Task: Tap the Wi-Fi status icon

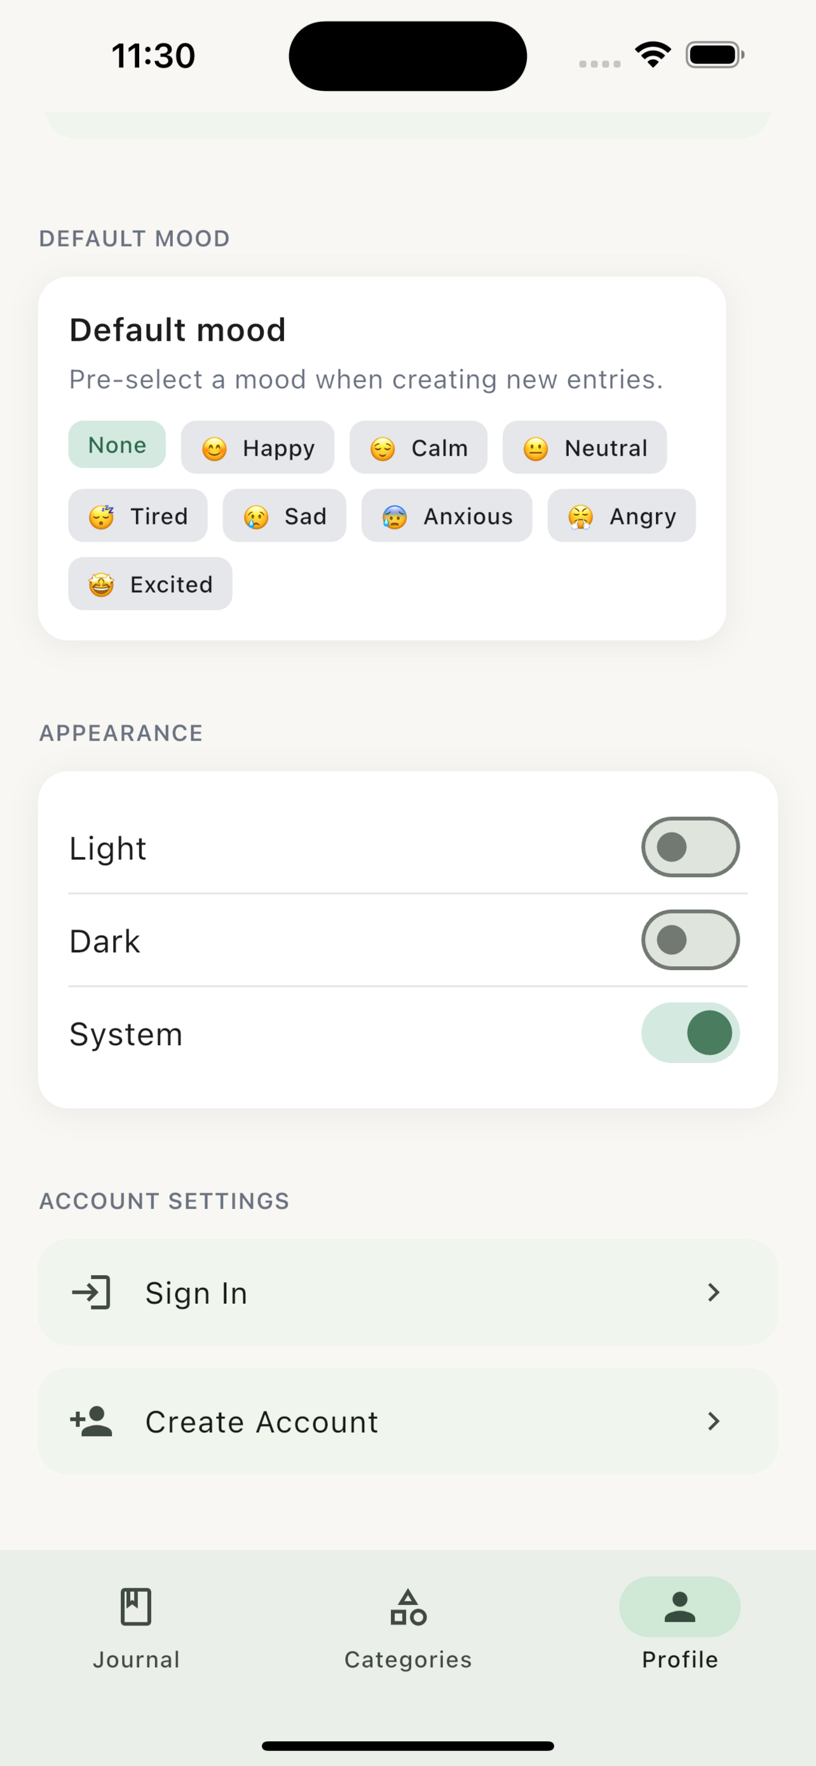Action: 653,55
